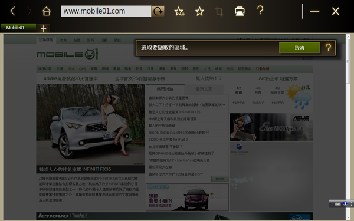Open 全球首支PS認證智慧手機 link
The width and height of the screenshot is (354, 221).
(x=140, y=79)
